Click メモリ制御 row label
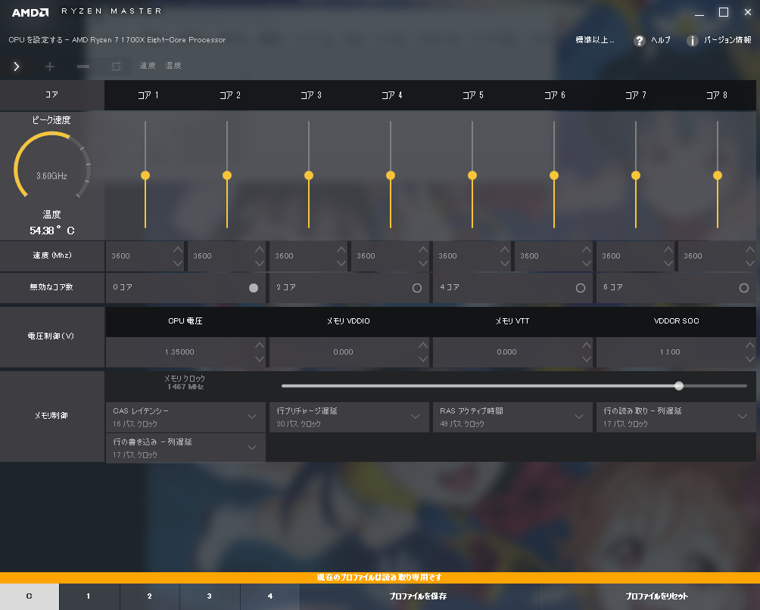Viewport: 760px width, 610px height. point(51,416)
